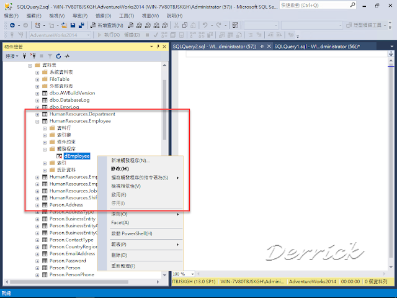Click Object Explorer activity monitor icon

[67, 56]
